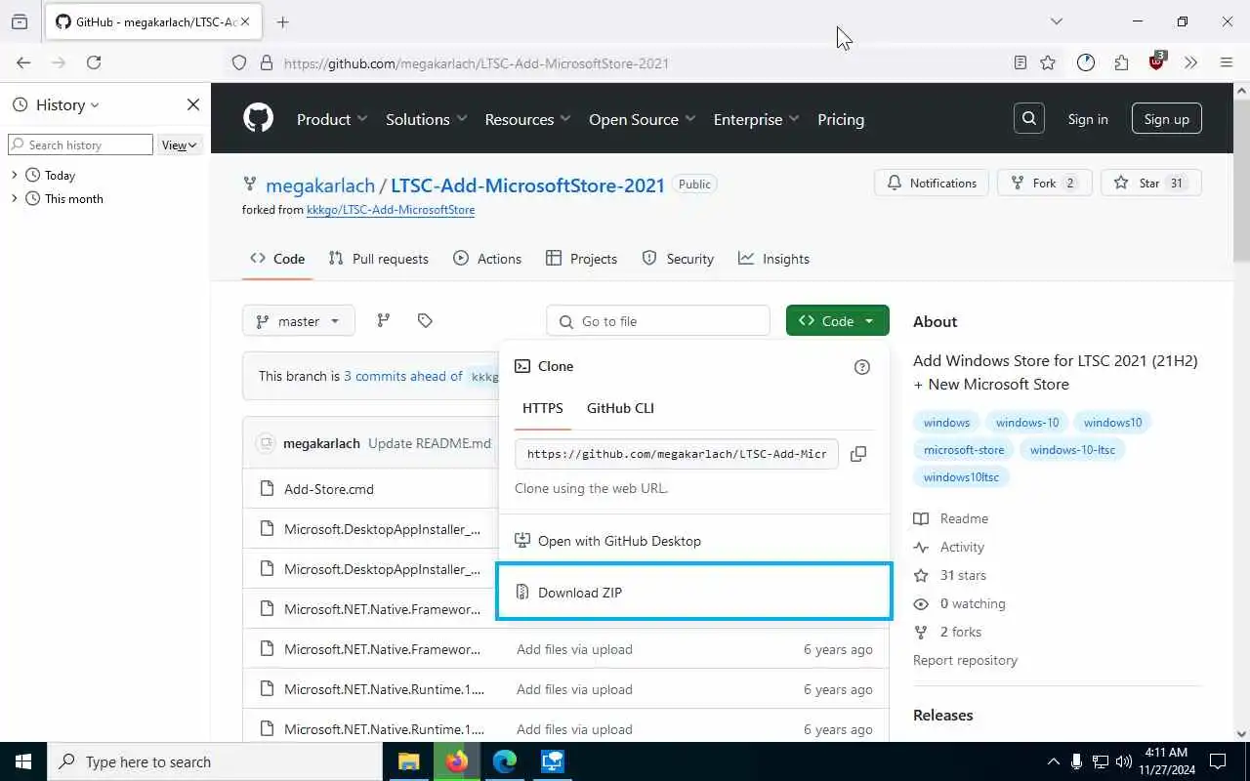Open clone help question mark icon
1250x781 pixels.
pos(861,367)
